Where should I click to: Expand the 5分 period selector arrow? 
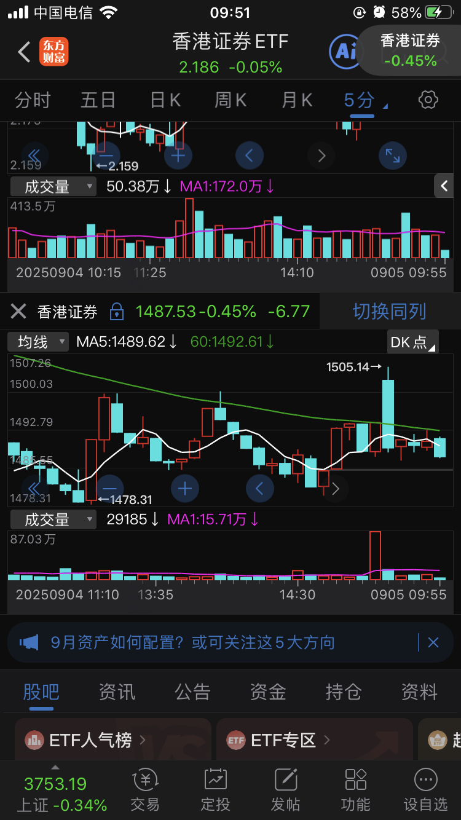385,106
